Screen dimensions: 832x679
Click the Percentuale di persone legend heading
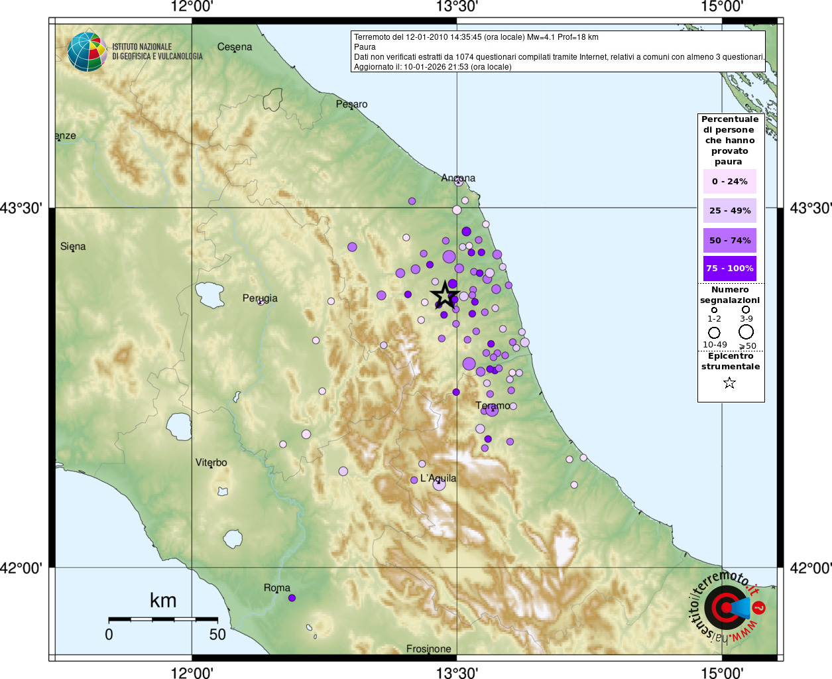[730, 141]
